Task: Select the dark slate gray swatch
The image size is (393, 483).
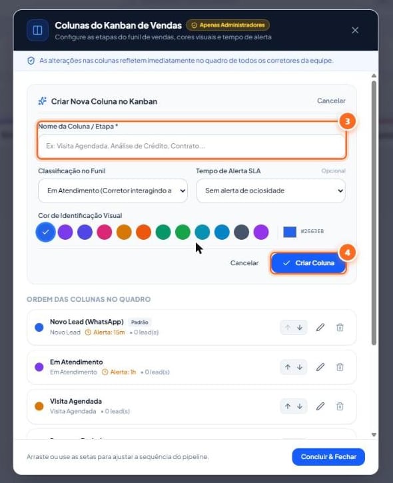Action: [242, 232]
